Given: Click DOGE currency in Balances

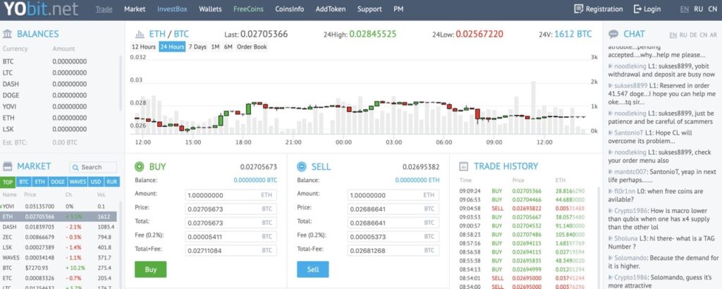Looking at the screenshot, I should tap(11, 95).
